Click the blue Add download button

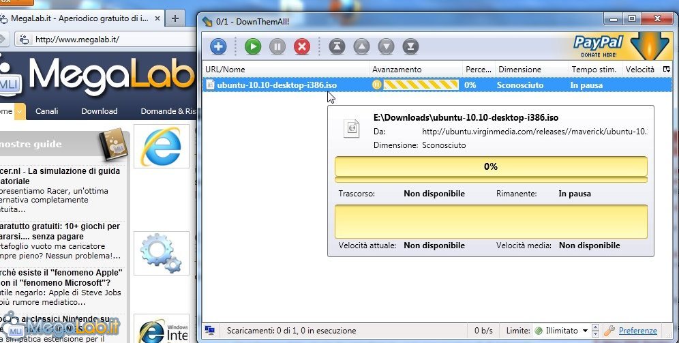(217, 46)
